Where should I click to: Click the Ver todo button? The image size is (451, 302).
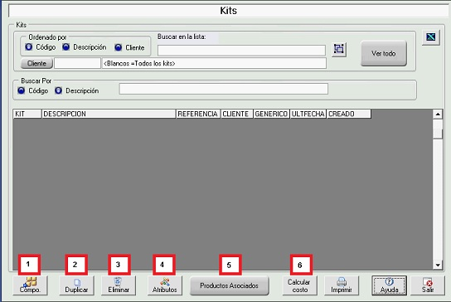384,53
